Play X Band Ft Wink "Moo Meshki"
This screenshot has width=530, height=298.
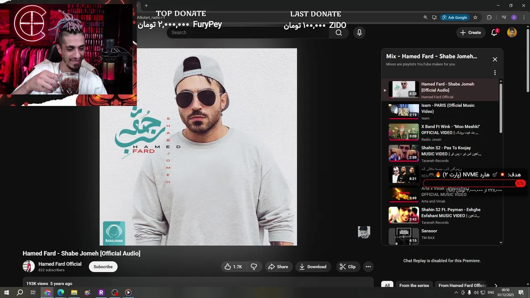(x=440, y=132)
